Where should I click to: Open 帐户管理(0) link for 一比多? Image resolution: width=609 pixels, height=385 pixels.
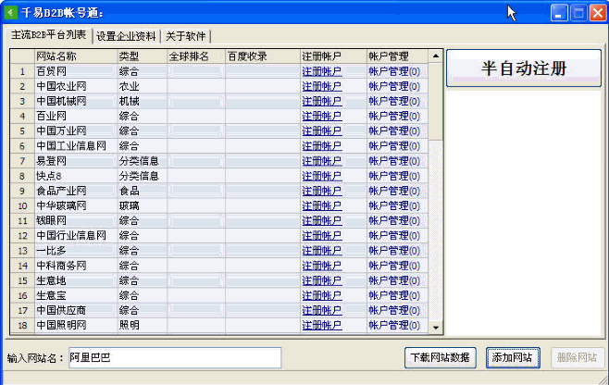pos(394,251)
